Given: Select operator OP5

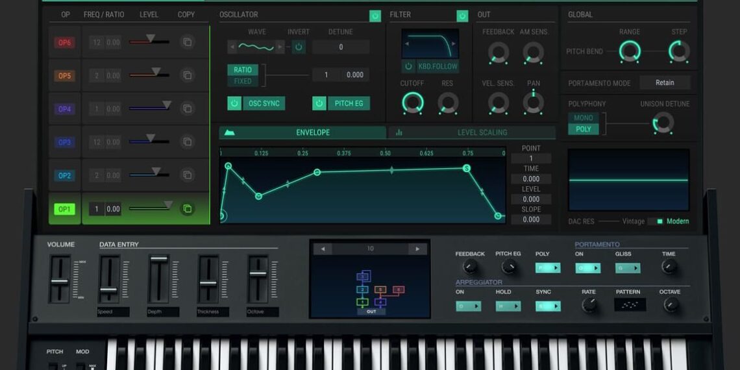Looking at the screenshot, I should [x=65, y=75].
